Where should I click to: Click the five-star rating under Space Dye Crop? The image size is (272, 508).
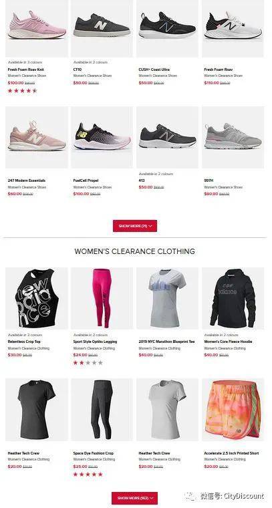pyautogui.click(x=88, y=474)
